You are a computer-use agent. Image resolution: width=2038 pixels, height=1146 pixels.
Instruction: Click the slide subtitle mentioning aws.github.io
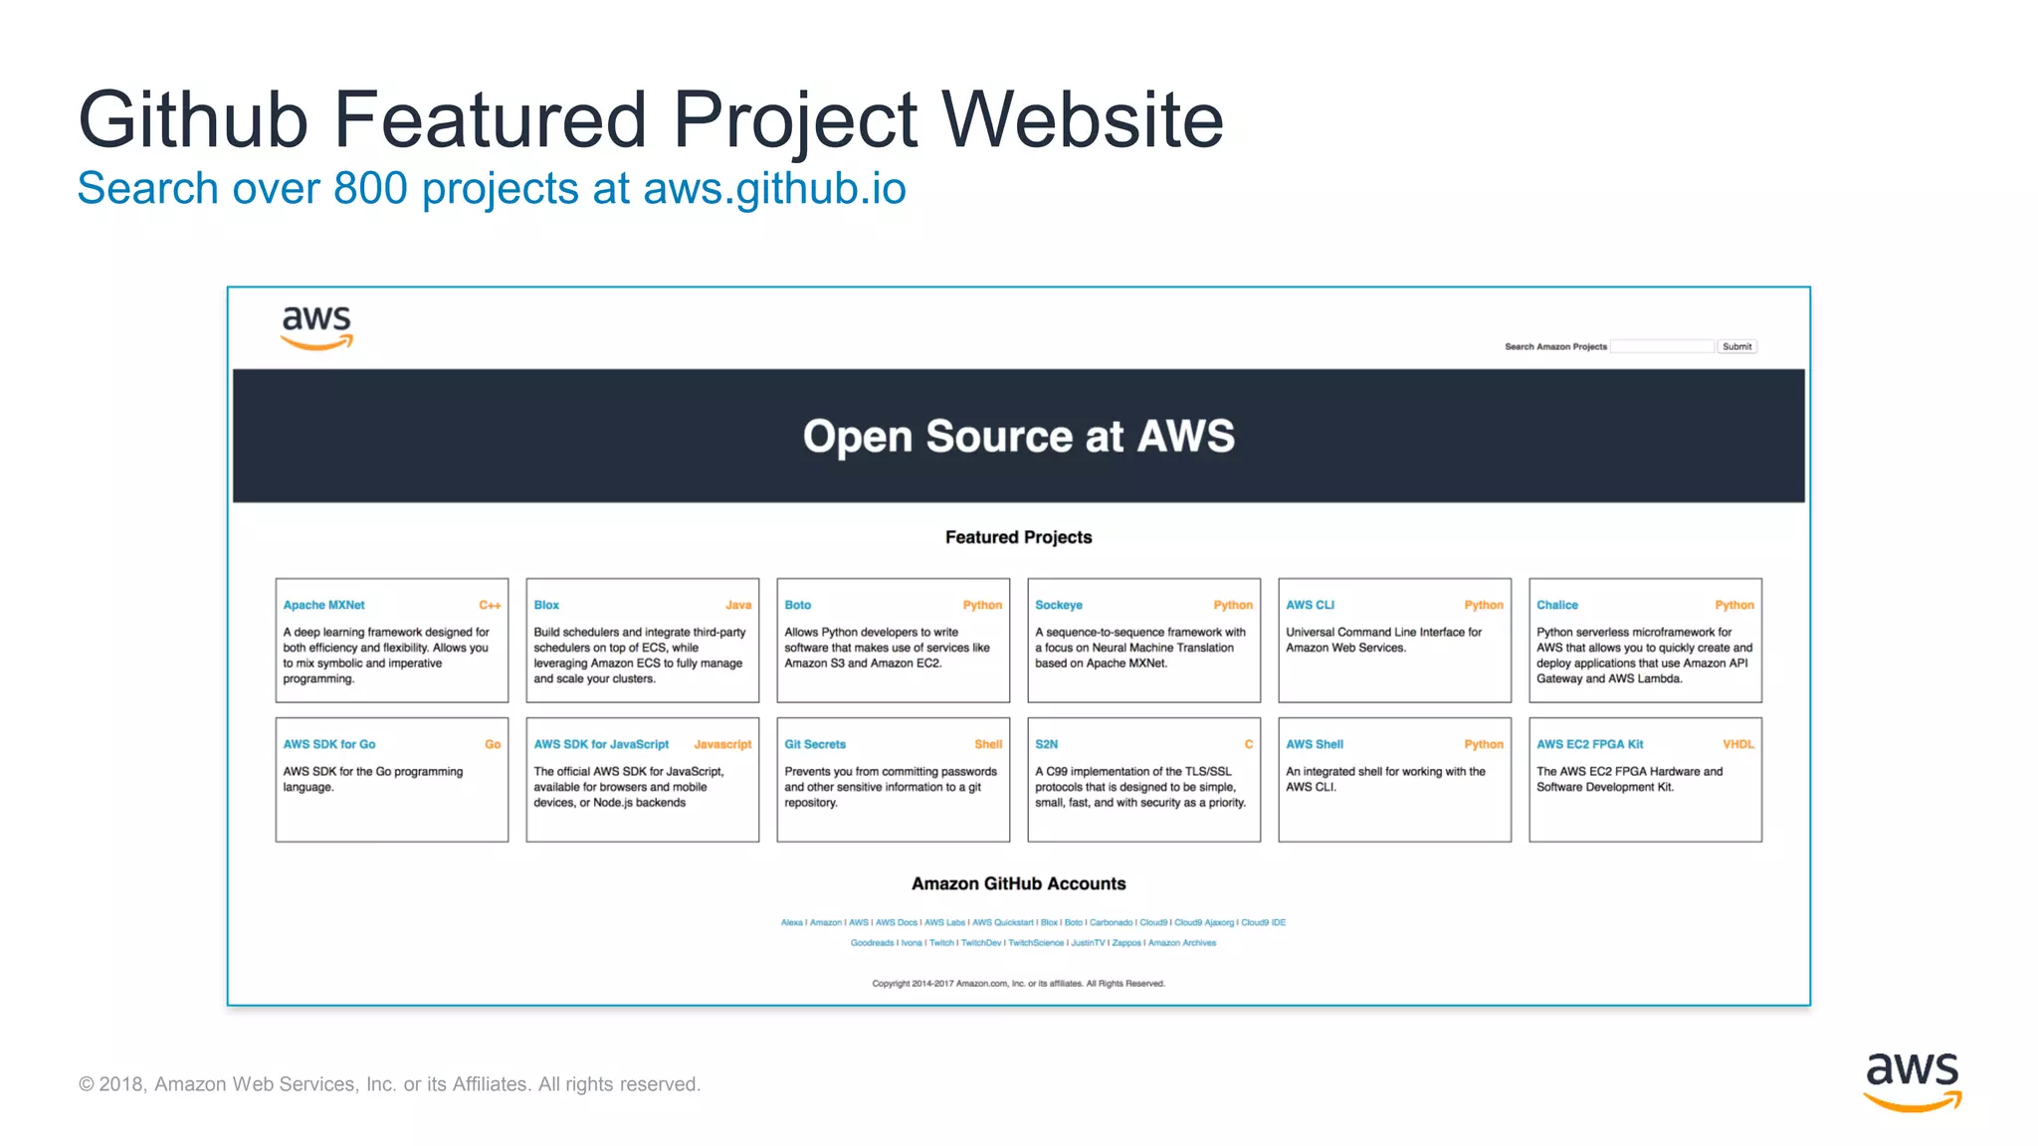tap(492, 188)
